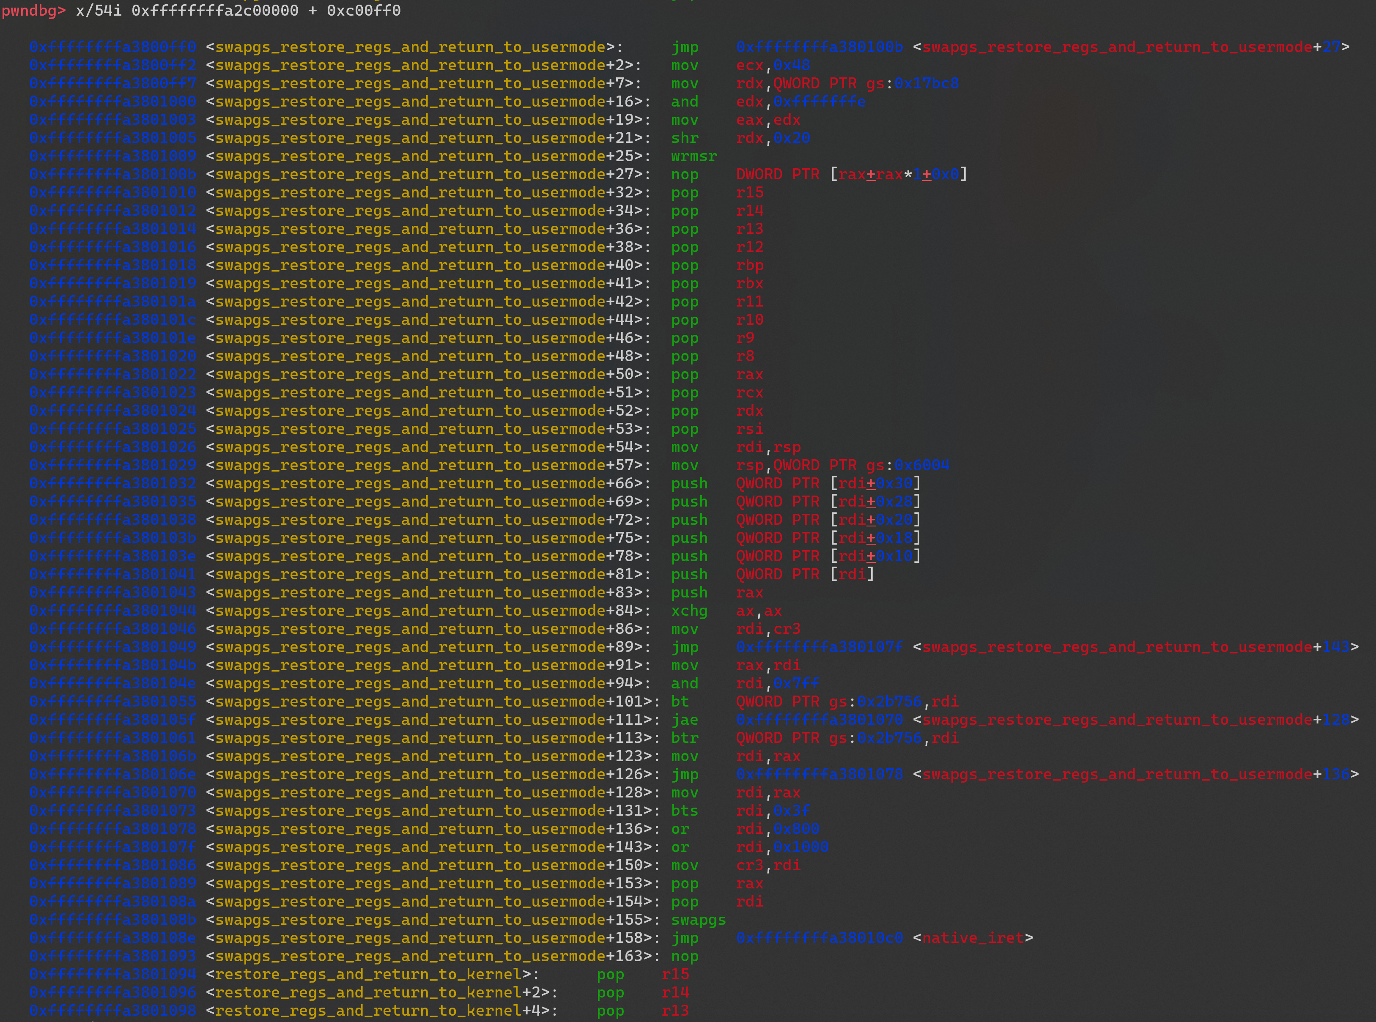Screen dimensions: 1376x1022
Task: Click register r14 at offset +34
Action: (749, 210)
